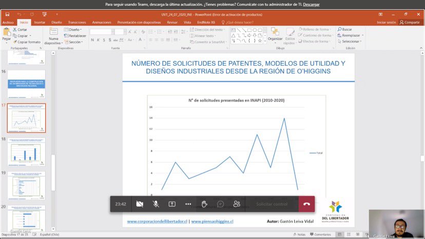Expand Copiar dropdown arrow

(30, 36)
